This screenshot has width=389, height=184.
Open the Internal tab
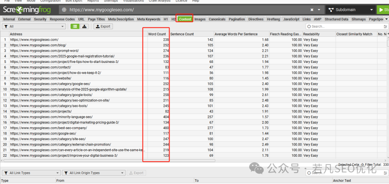click(9, 19)
